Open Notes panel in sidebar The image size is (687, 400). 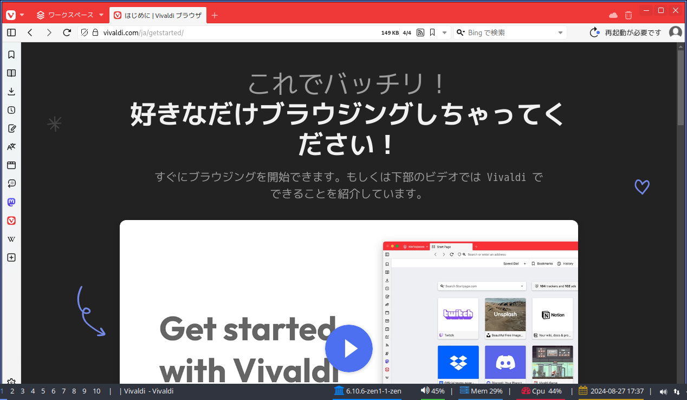point(11,128)
